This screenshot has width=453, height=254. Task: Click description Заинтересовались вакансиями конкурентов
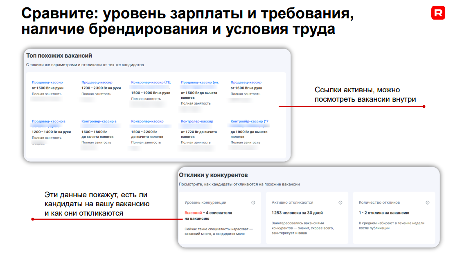coord(302,228)
